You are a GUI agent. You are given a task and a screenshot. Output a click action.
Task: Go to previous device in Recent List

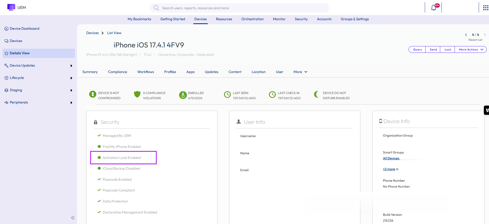pyautogui.click(x=466, y=35)
